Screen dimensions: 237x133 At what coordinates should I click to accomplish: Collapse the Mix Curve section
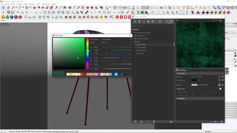tap(177, 89)
